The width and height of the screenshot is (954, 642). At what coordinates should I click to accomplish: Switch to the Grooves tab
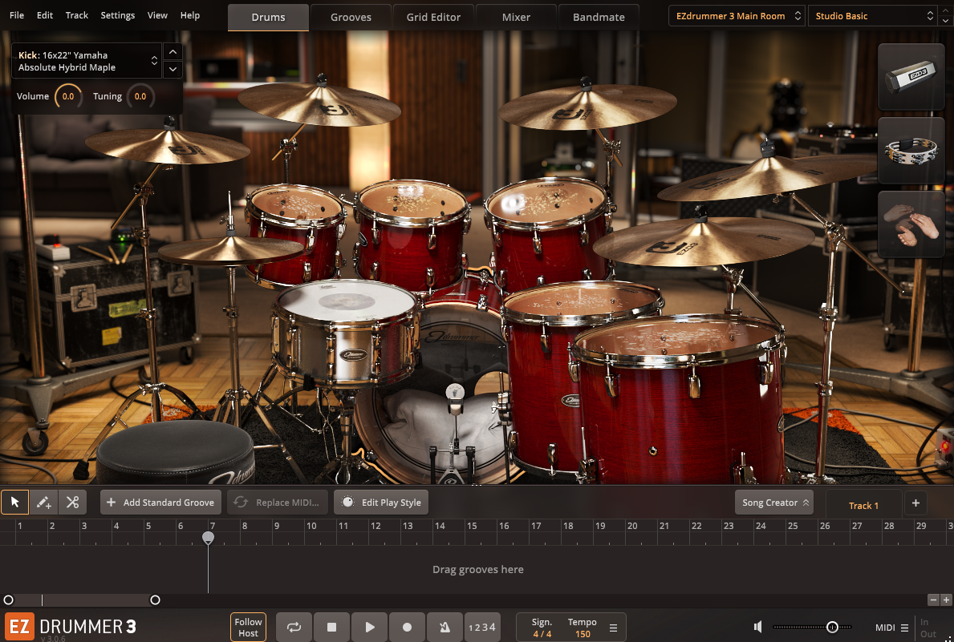tap(351, 16)
